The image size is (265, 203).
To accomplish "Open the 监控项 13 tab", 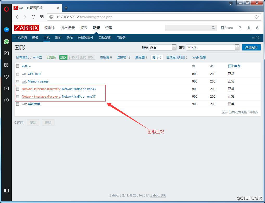I will coord(124,58).
